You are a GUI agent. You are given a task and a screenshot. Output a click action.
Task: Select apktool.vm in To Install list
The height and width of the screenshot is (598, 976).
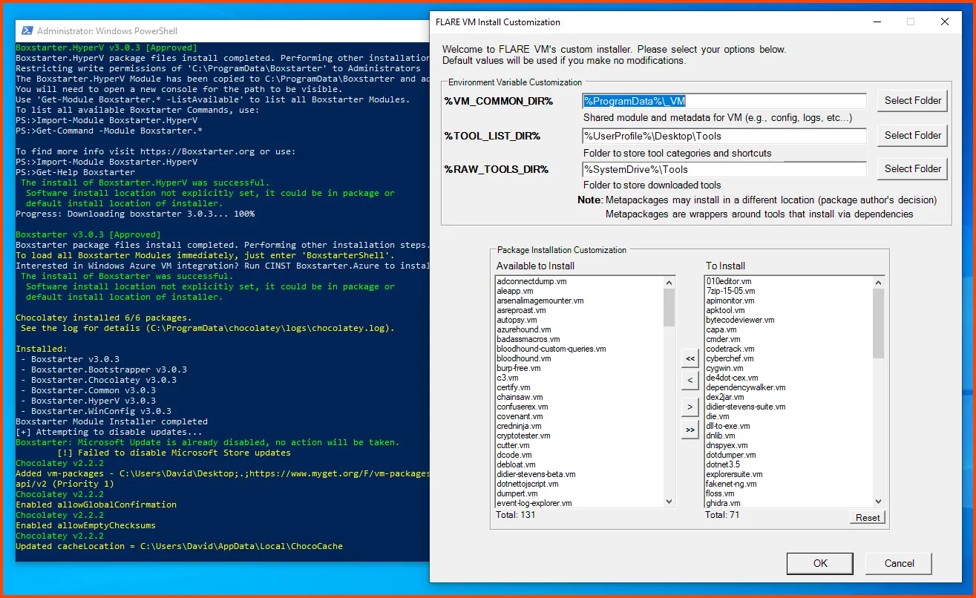pos(725,311)
